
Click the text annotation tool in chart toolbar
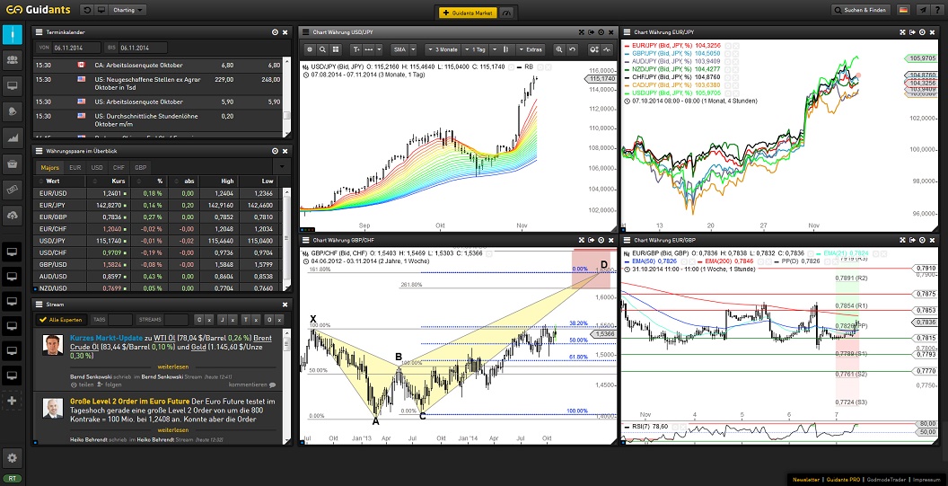pos(358,49)
